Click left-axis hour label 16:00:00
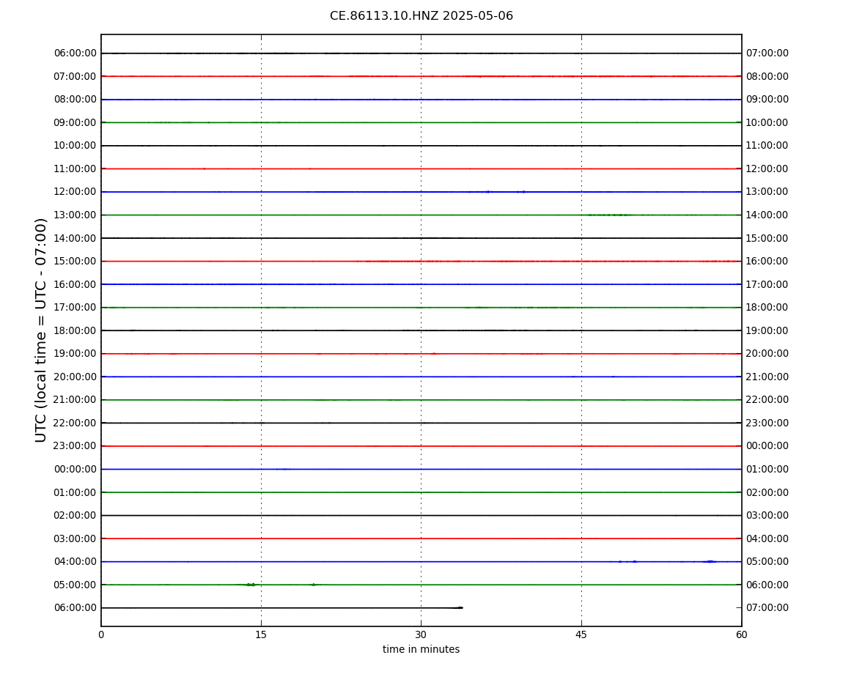 tap(76, 284)
